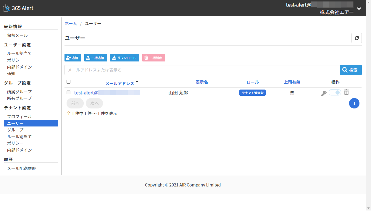Select page 1 pagination button

[x=354, y=103]
